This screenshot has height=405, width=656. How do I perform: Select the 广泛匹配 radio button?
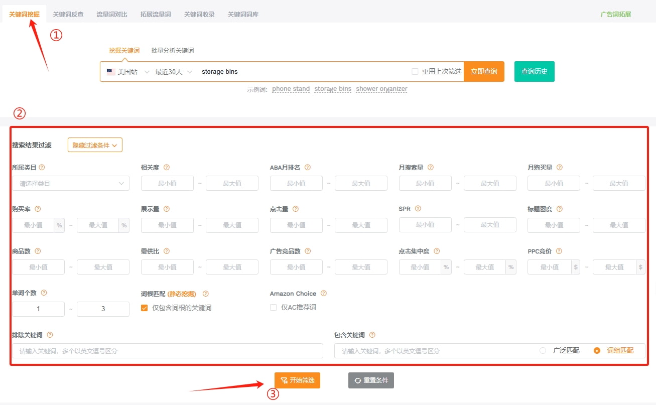click(543, 350)
